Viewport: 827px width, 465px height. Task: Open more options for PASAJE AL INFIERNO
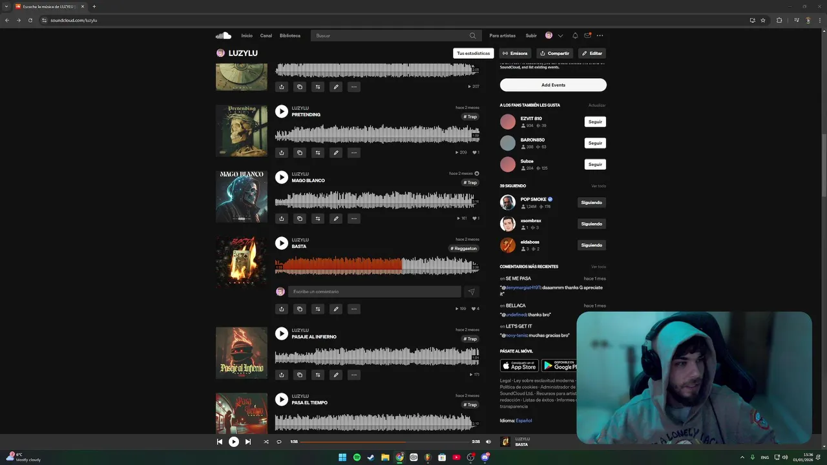click(x=354, y=375)
